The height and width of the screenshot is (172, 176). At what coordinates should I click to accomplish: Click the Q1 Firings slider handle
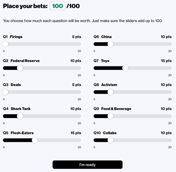pos(5,44)
